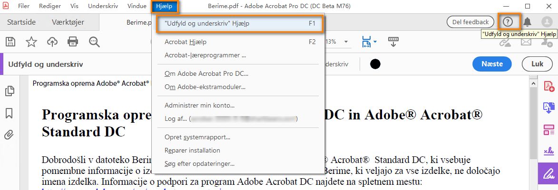Show bookmarks panel in left sidebar
This screenshot has height=190, width=558.
(x=9, y=113)
